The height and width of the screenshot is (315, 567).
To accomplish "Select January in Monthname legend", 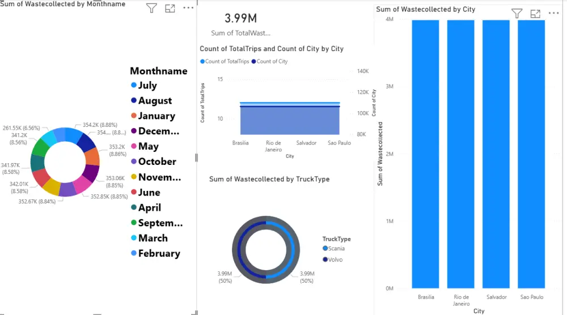I will (x=153, y=116).
